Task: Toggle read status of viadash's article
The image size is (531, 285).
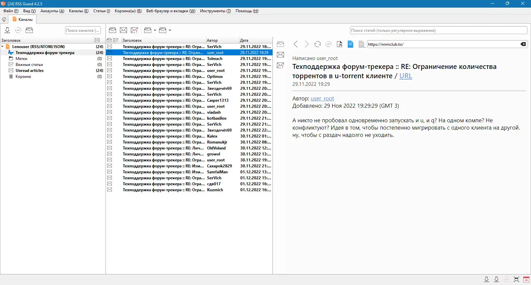Action: click(110, 112)
